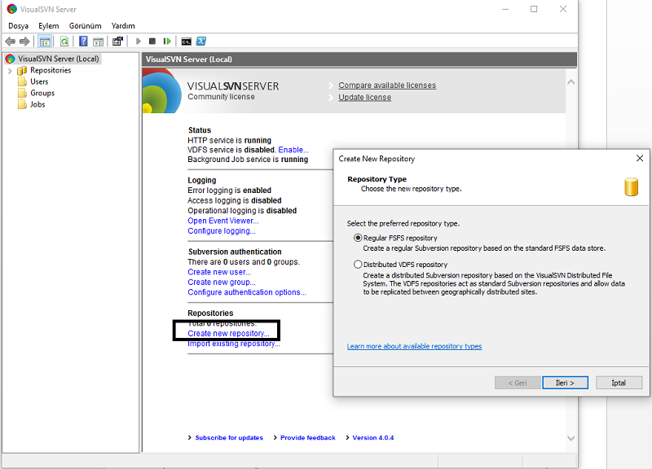
Task: Open the Eylem menu
Action: click(48, 26)
